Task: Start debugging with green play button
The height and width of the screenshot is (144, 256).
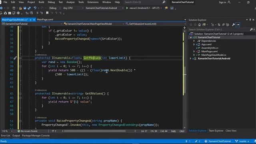Action: [x=127, y=8]
